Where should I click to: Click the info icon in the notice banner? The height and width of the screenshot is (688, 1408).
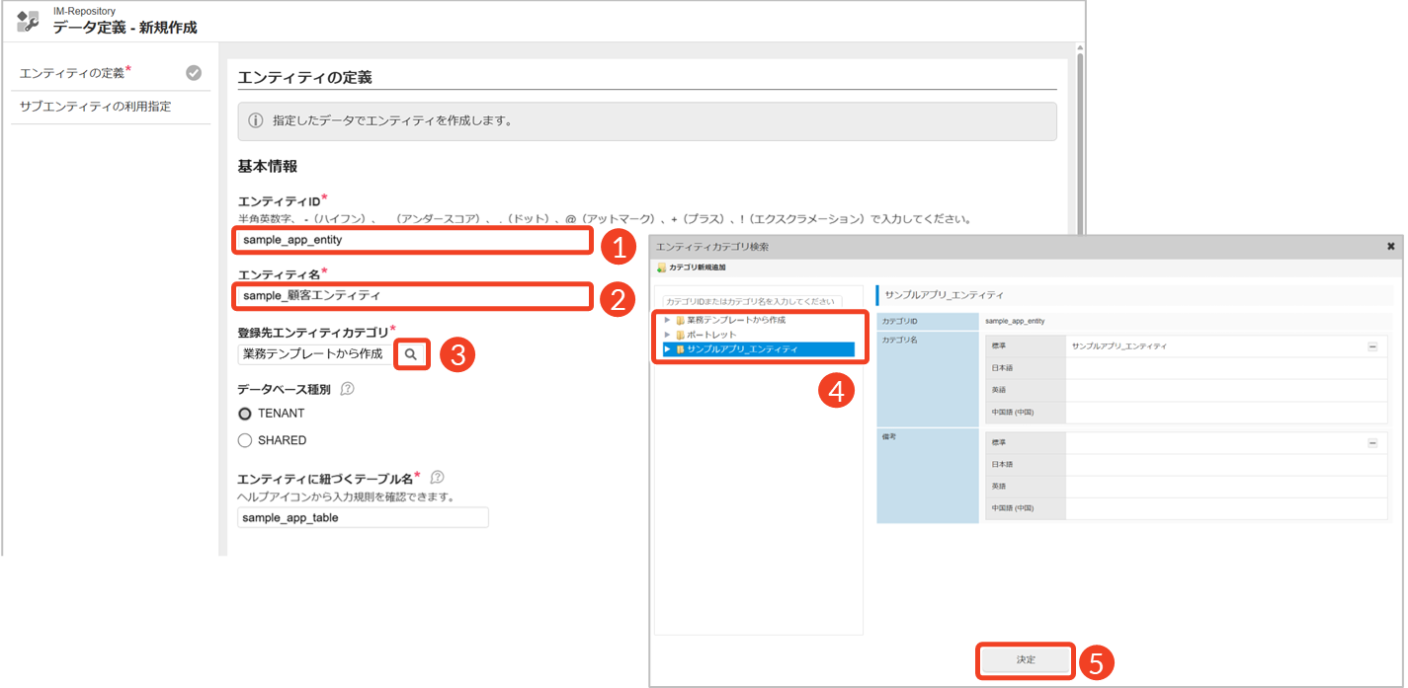[256, 121]
